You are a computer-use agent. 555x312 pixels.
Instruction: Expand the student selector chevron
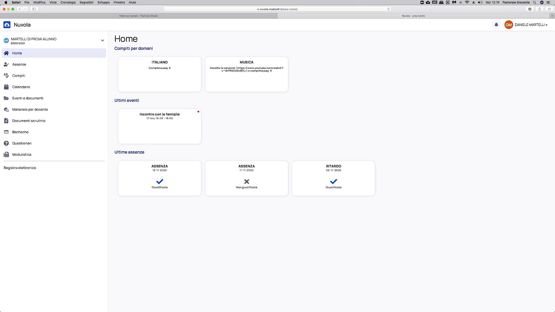coord(102,40)
